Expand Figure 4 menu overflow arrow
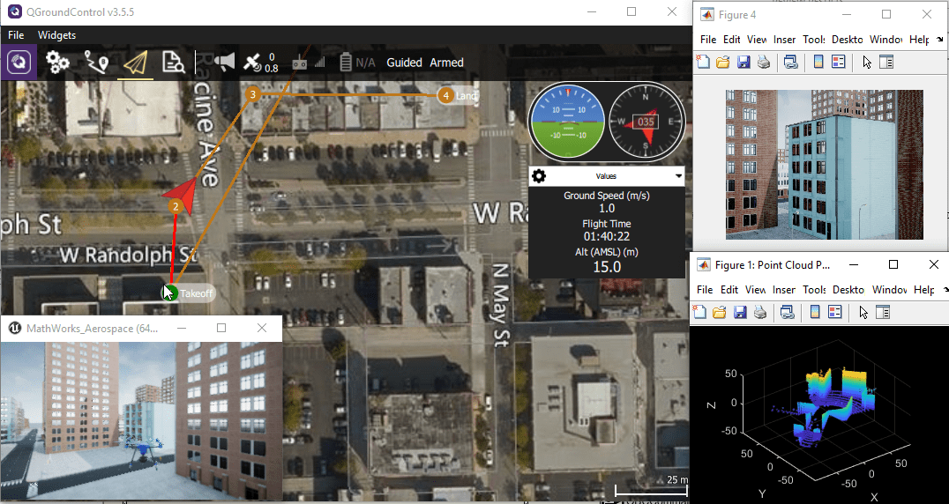This screenshot has width=949, height=504. pos(939,40)
